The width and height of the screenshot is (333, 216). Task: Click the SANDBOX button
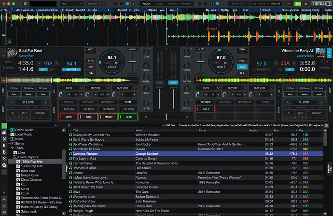pos(92,4)
